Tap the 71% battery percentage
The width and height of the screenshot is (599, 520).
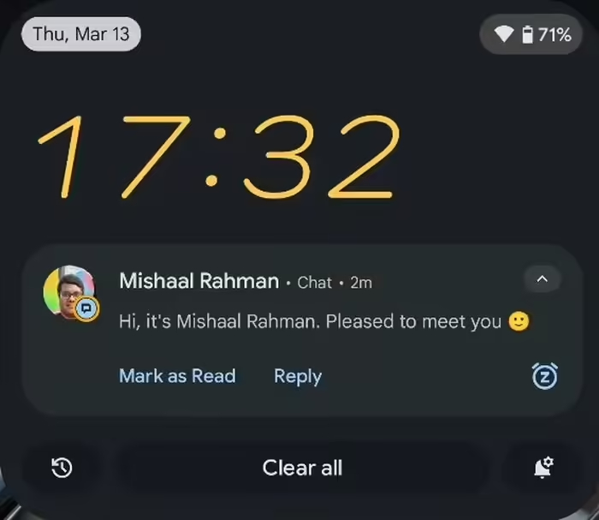pos(555,35)
